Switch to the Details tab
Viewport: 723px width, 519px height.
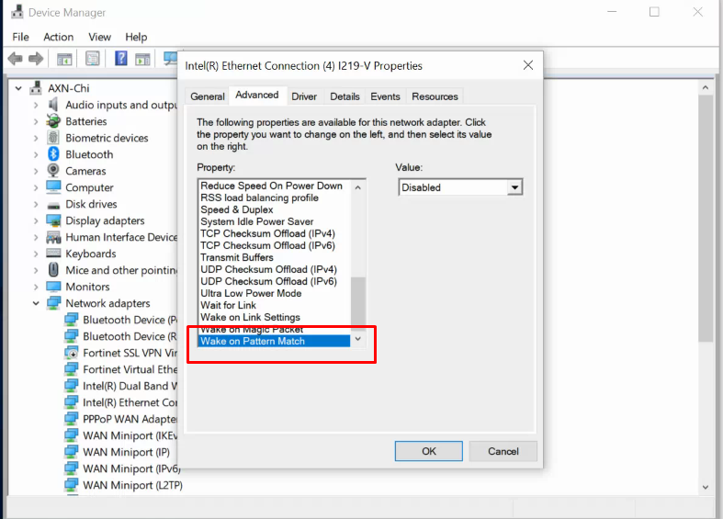tap(345, 96)
